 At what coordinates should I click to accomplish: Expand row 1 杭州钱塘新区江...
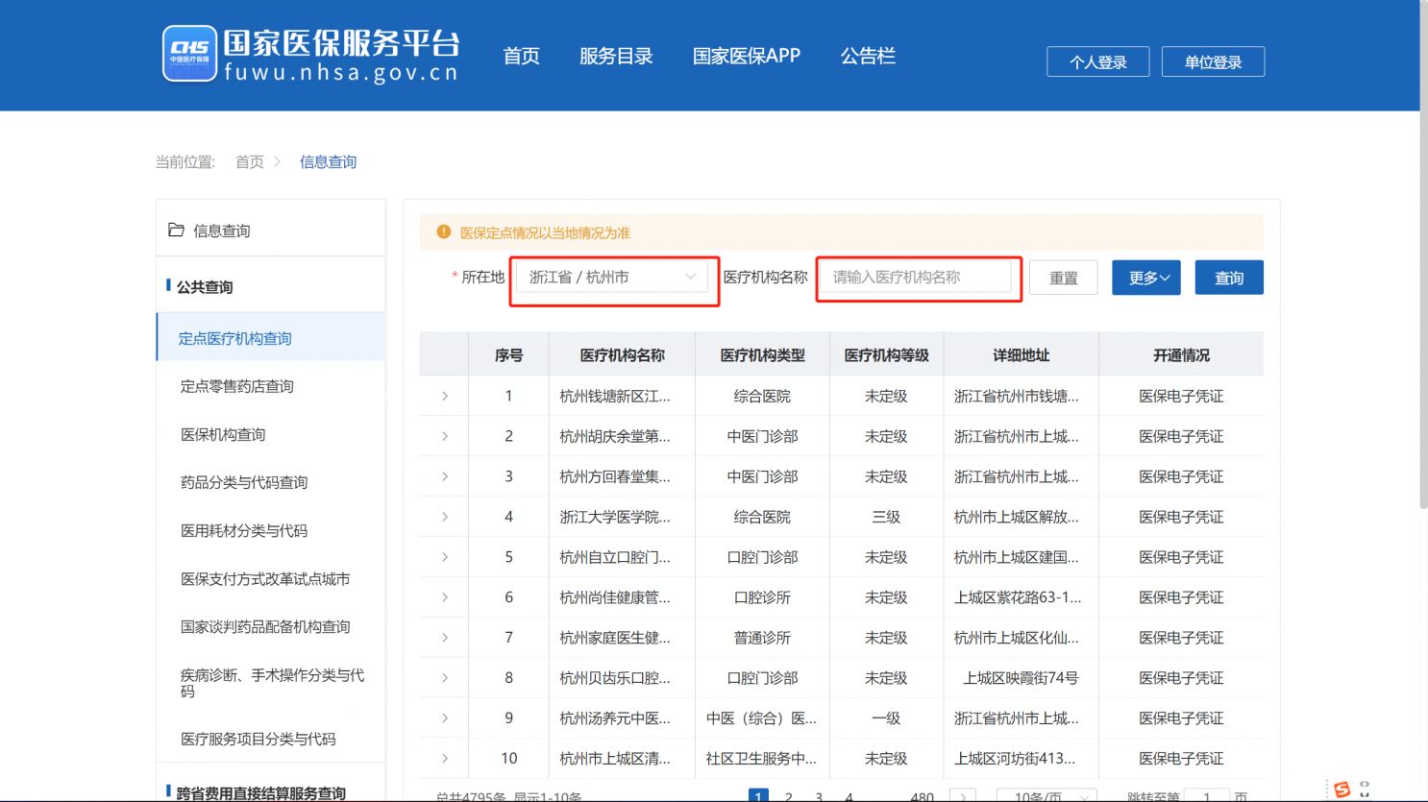pyautogui.click(x=445, y=396)
